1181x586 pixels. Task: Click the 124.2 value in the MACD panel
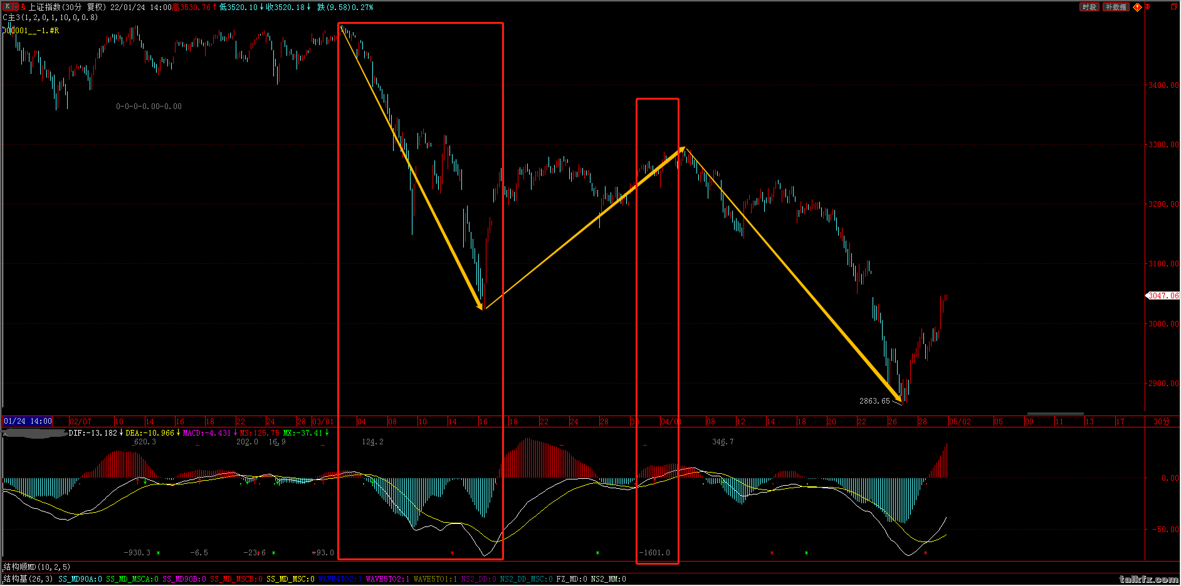[372, 442]
